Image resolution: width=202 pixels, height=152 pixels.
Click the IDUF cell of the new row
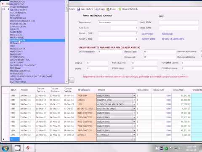point(15,139)
